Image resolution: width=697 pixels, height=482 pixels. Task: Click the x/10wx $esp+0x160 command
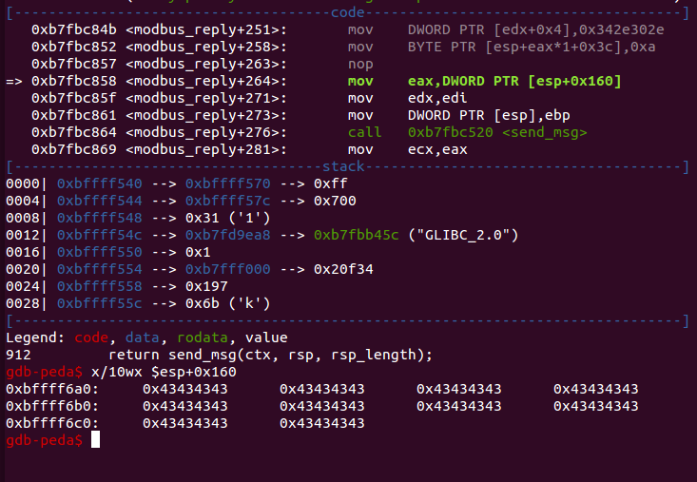point(164,372)
